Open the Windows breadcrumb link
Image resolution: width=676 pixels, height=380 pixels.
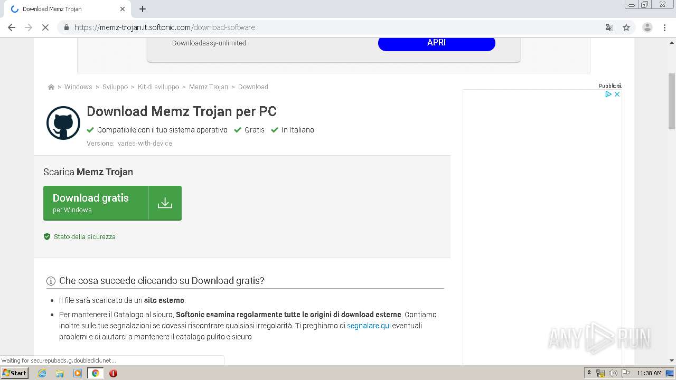pos(78,87)
